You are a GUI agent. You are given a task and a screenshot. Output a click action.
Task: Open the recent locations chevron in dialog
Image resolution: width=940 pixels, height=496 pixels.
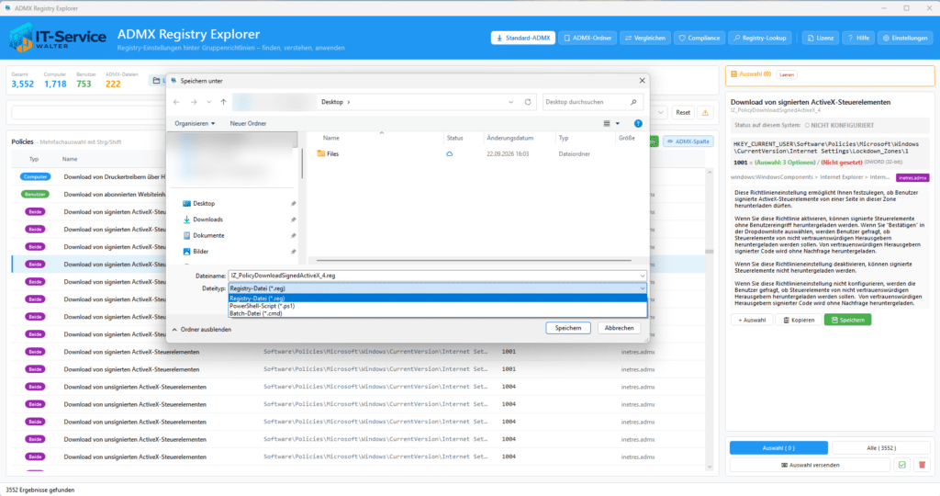pyautogui.click(x=208, y=102)
